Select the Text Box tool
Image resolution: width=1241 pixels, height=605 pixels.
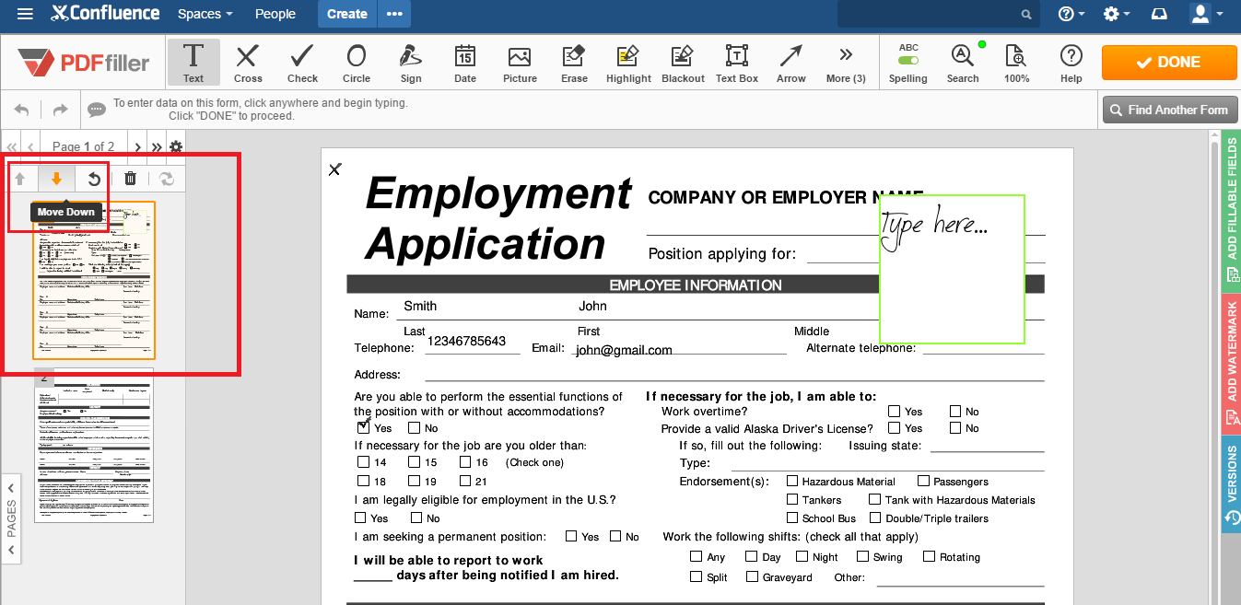point(737,62)
